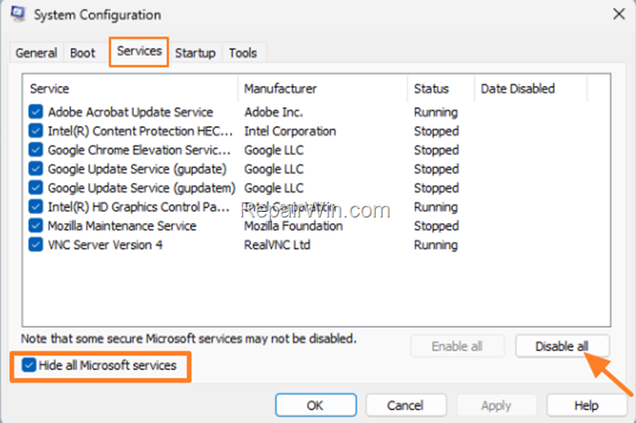The image size is (636, 423).
Task: Click the Apply button
Action: (x=496, y=405)
